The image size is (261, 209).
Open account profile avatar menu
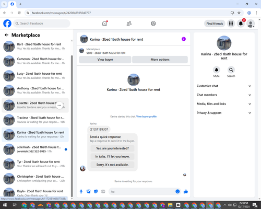[251, 24]
